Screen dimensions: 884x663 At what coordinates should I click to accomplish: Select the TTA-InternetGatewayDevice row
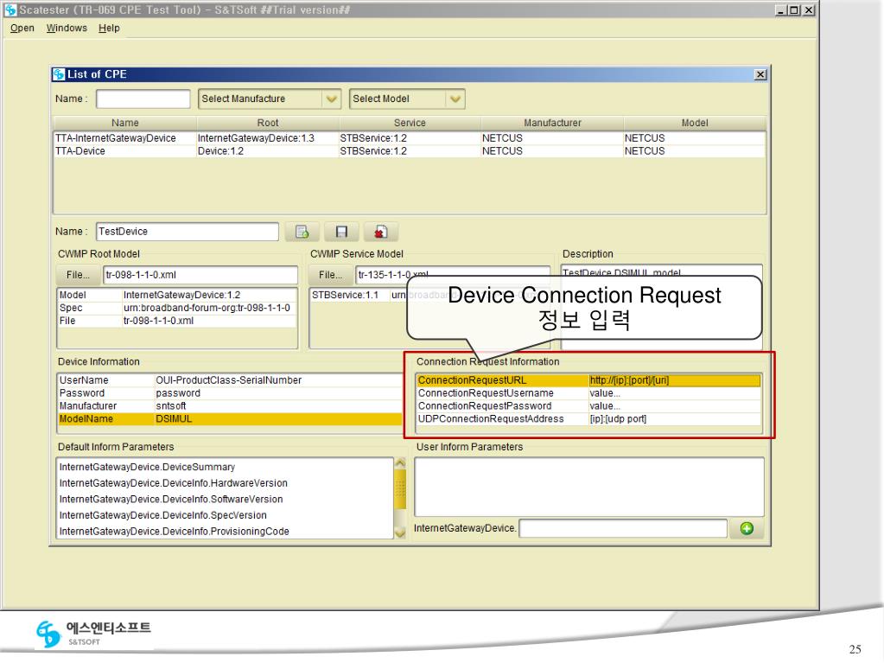pyautogui.click(x=121, y=138)
